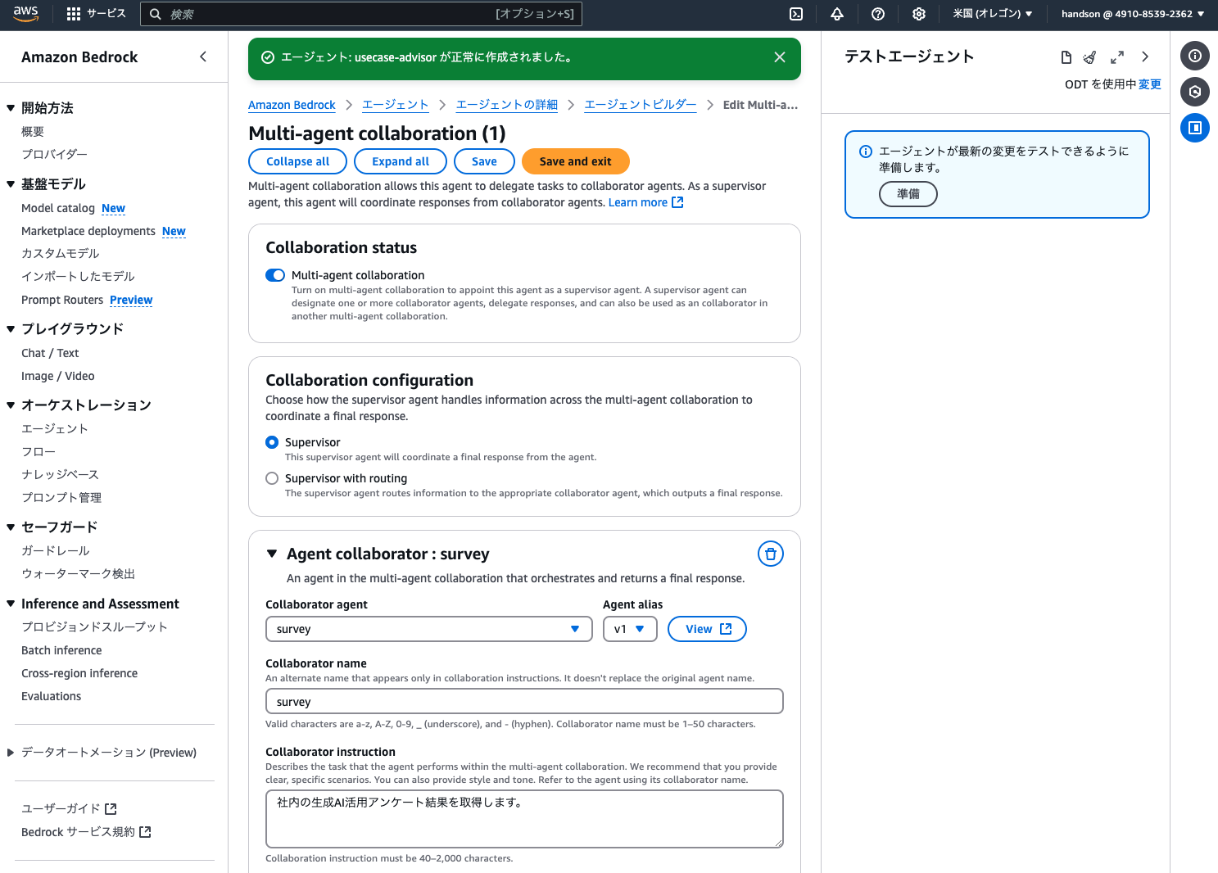Click the View agent alias button
The height and width of the screenshot is (873, 1218).
click(707, 629)
